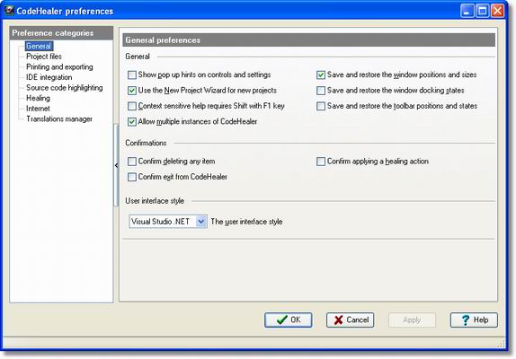
Task: Click the window resize grip corner
Action: click(502, 344)
